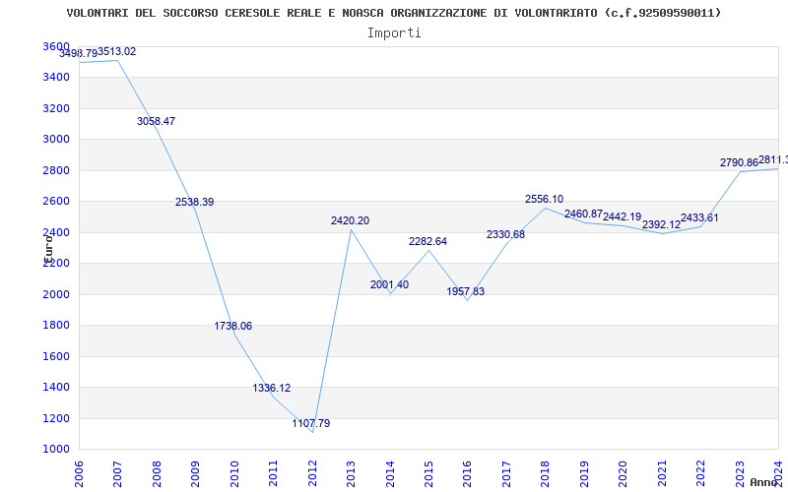Click the 1600 y-axis tick label
This screenshot has height=492, width=788.
[56, 356]
